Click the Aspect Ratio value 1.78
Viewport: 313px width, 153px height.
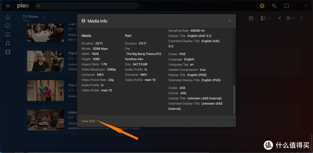104,64
